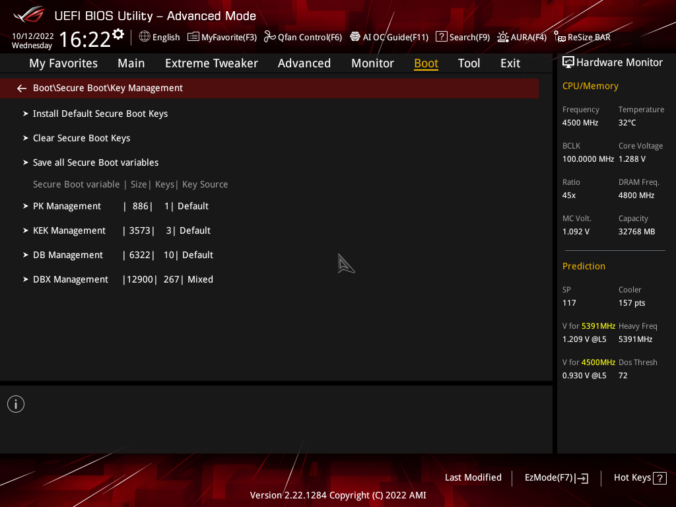Click the Hardware Monitor title
The width and height of the screenshot is (676, 507).
[x=619, y=63]
